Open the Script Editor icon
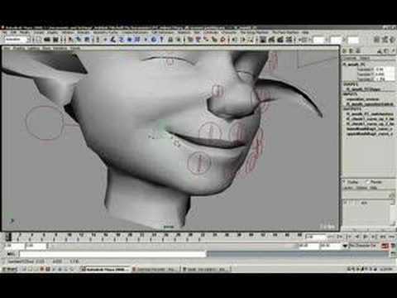 tap(394, 254)
